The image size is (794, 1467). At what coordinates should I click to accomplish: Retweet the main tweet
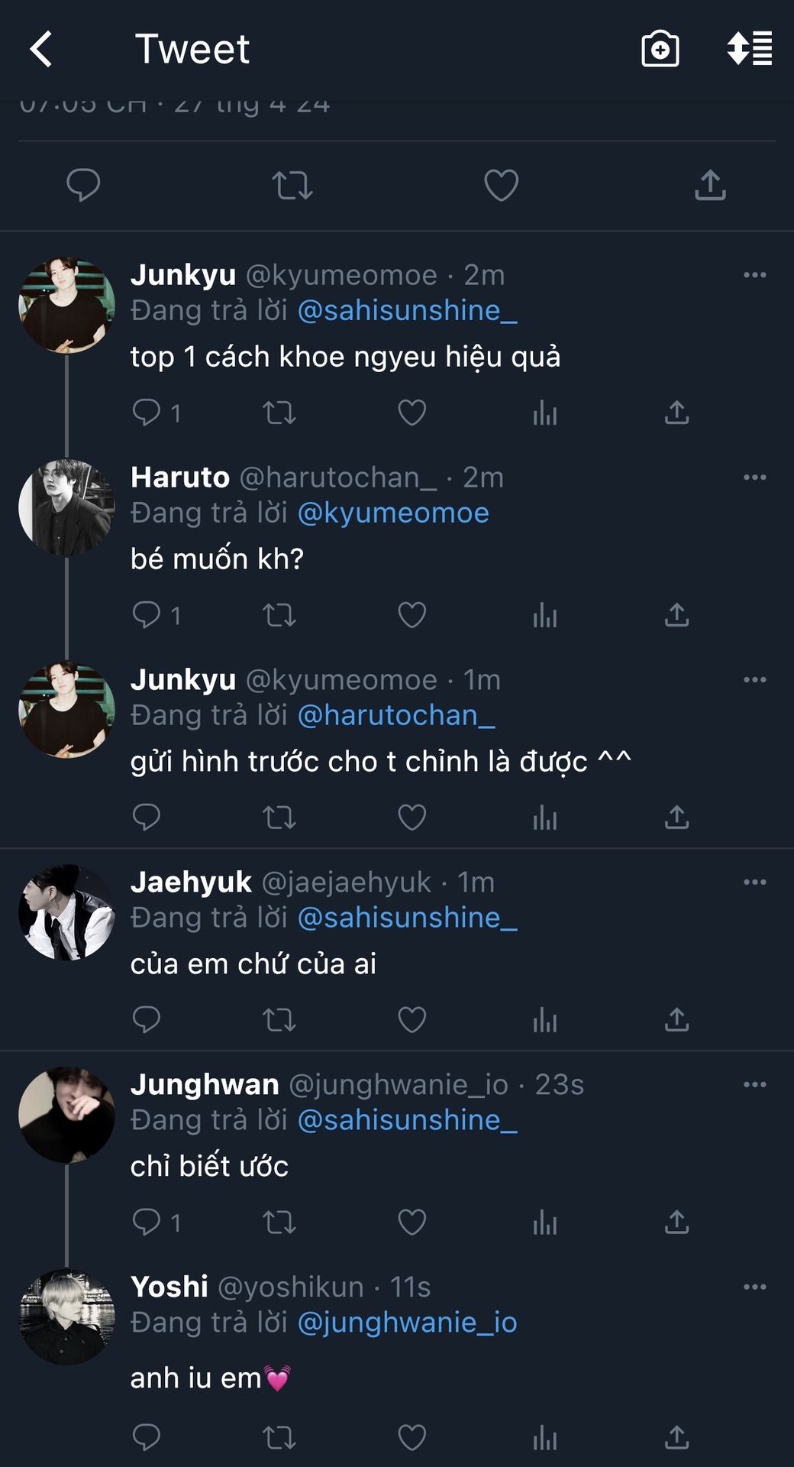pyautogui.click(x=292, y=186)
